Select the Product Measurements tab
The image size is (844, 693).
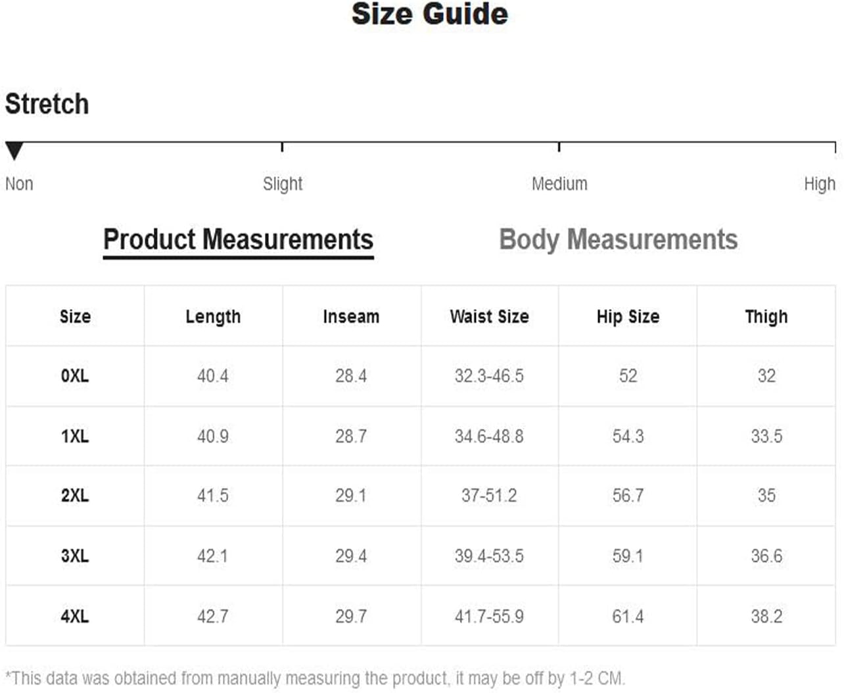pos(239,240)
